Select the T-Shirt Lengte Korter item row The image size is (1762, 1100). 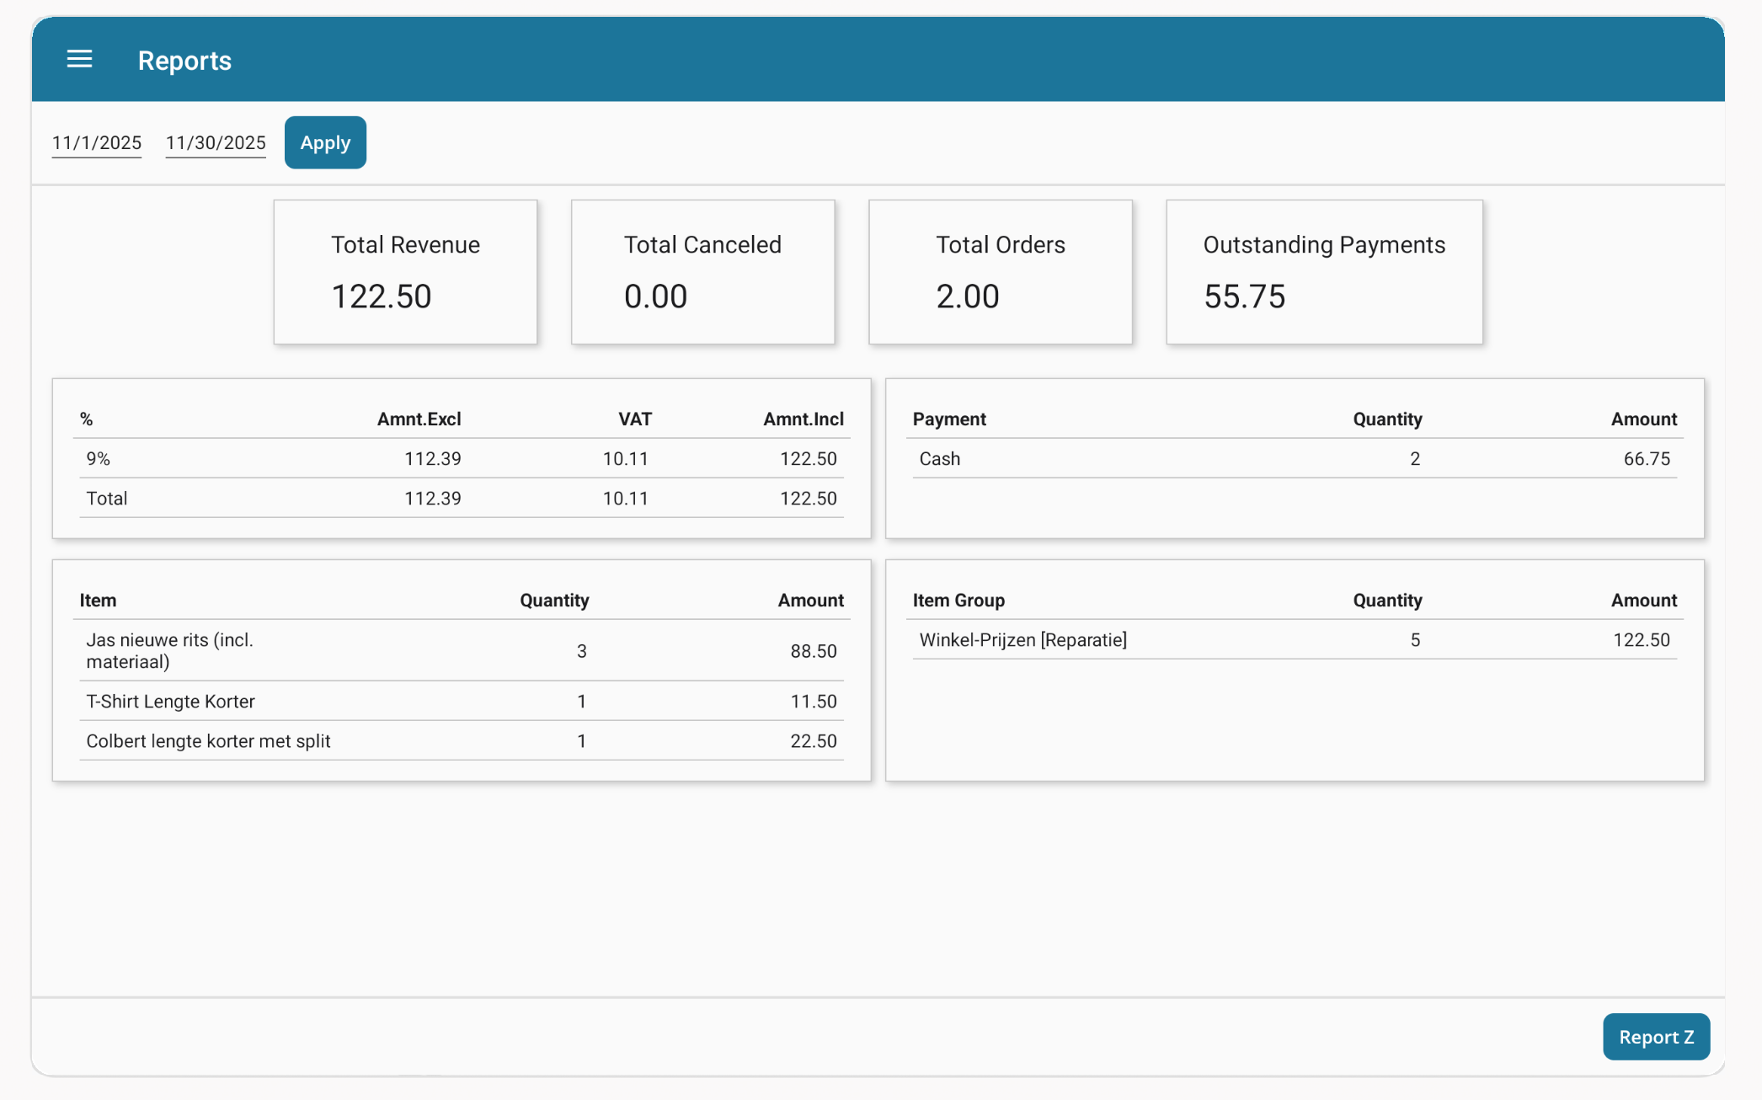coord(462,701)
